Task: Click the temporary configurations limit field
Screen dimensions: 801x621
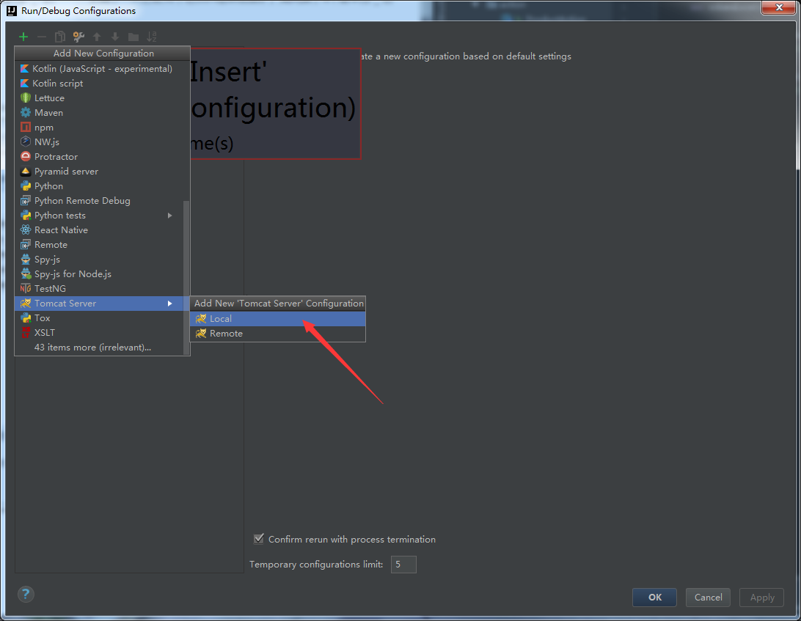Action: click(x=403, y=564)
